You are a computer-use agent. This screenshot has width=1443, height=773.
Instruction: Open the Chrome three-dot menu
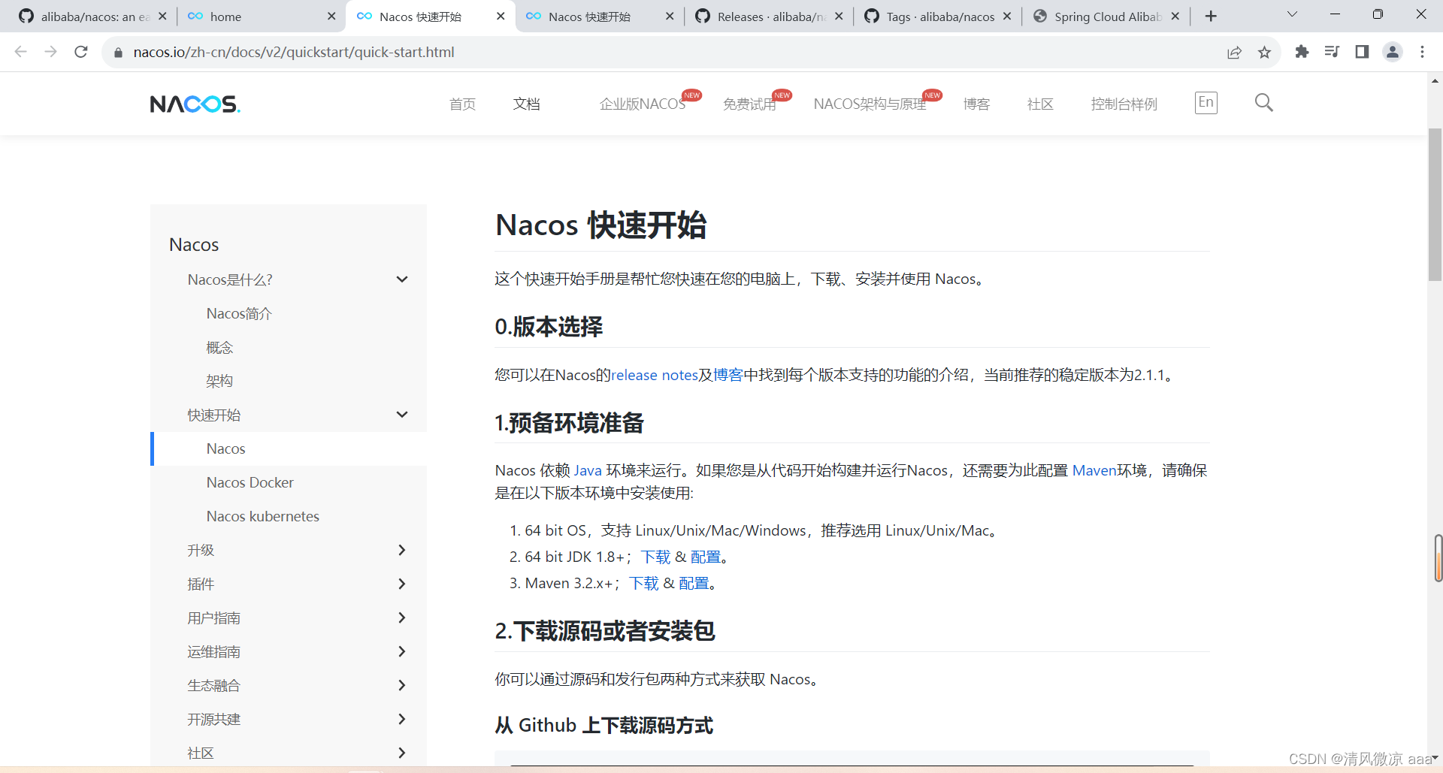coord(1422,52)
